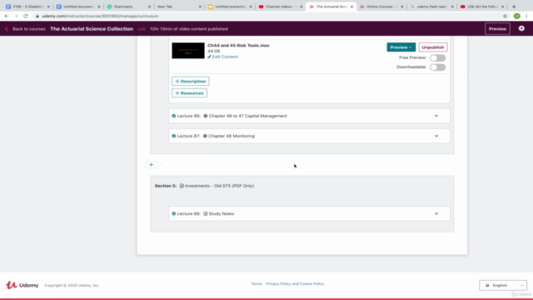
Task: Click the add section plus icon
Action: (x=152, y=165)
